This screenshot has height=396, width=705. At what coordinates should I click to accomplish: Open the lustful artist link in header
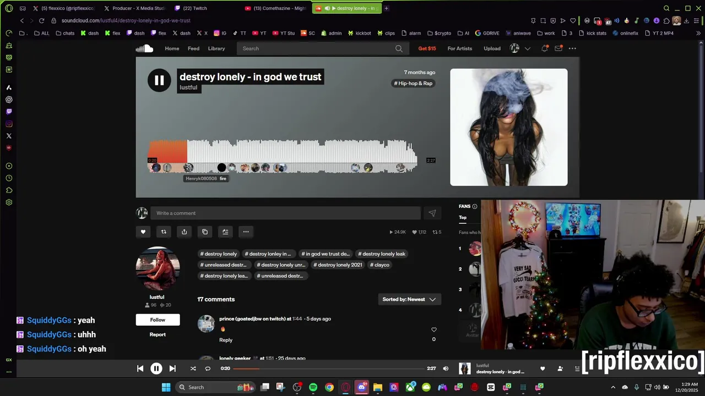tap(188, 87)
